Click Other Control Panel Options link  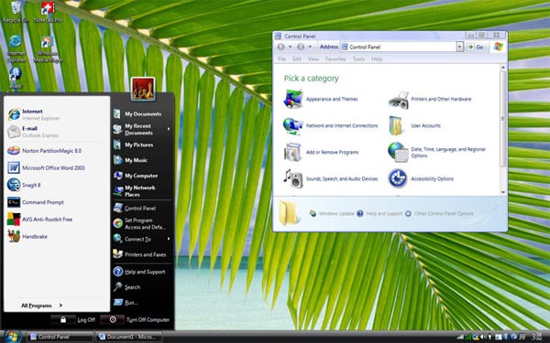tap(439, 213)
